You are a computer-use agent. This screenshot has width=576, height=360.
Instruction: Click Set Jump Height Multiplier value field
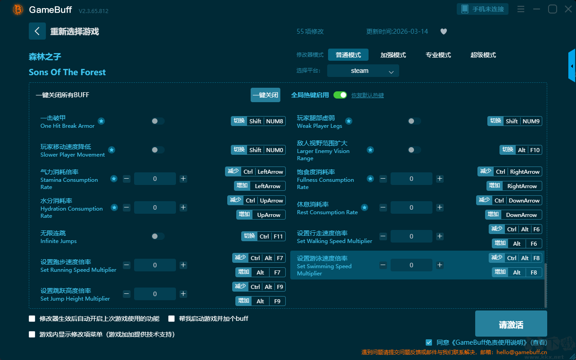point(155,294)
